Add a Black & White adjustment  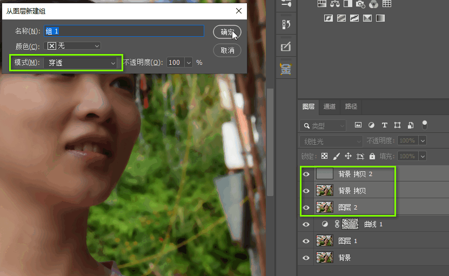[x=347, y=4]
